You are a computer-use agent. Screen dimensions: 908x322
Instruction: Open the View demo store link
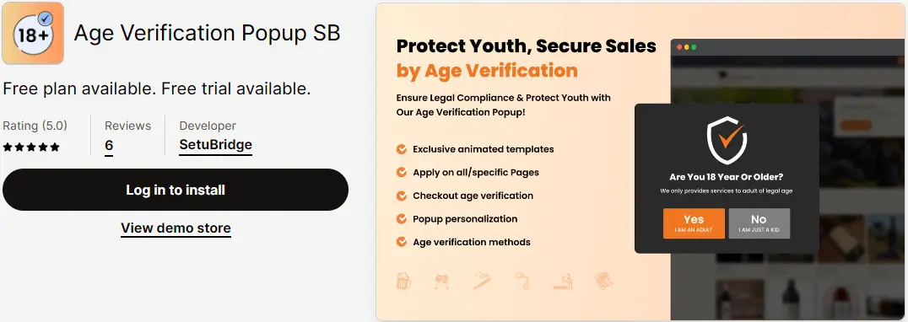tap(176, 228)
